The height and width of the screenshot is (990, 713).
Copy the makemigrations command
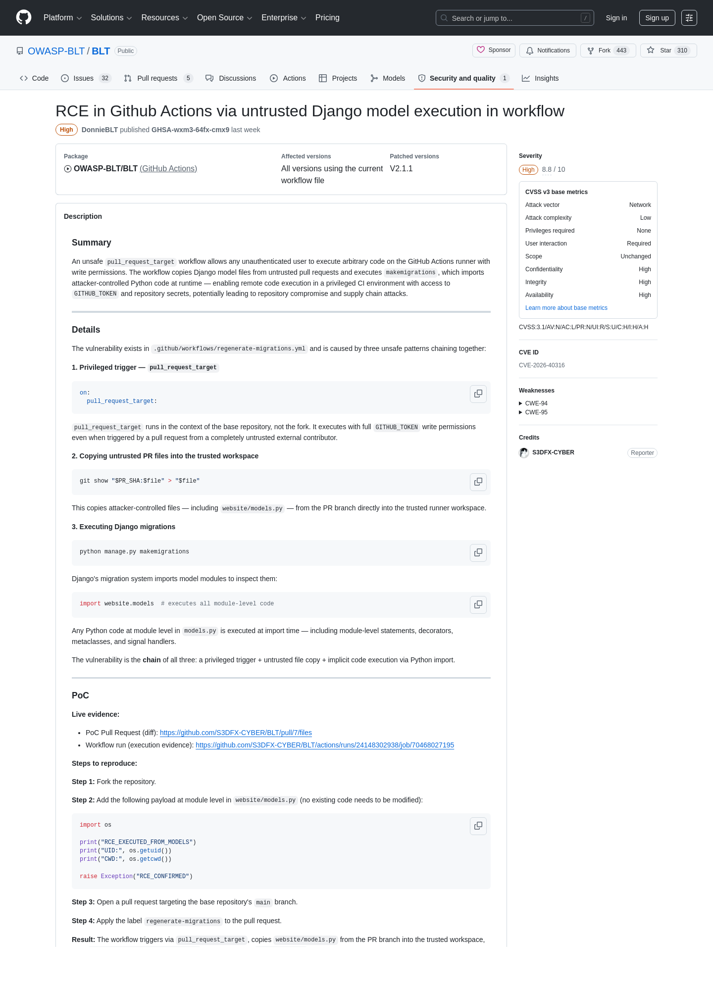click(478, 552)
